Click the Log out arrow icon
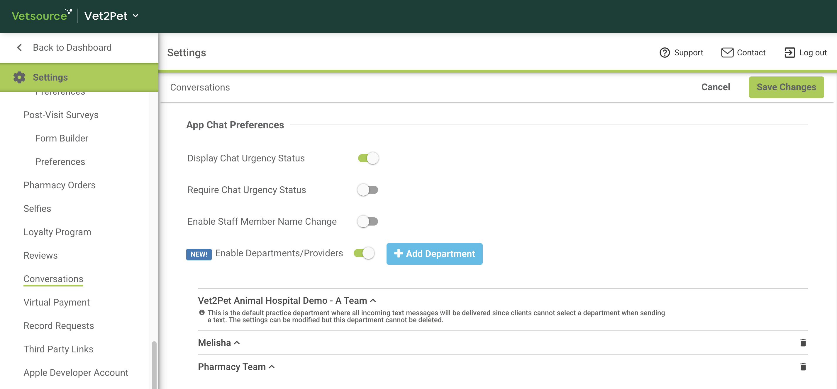 coord(789,52)
